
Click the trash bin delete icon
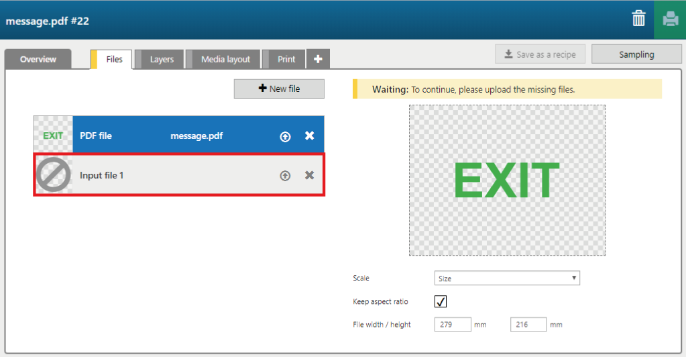pos(638,19)
